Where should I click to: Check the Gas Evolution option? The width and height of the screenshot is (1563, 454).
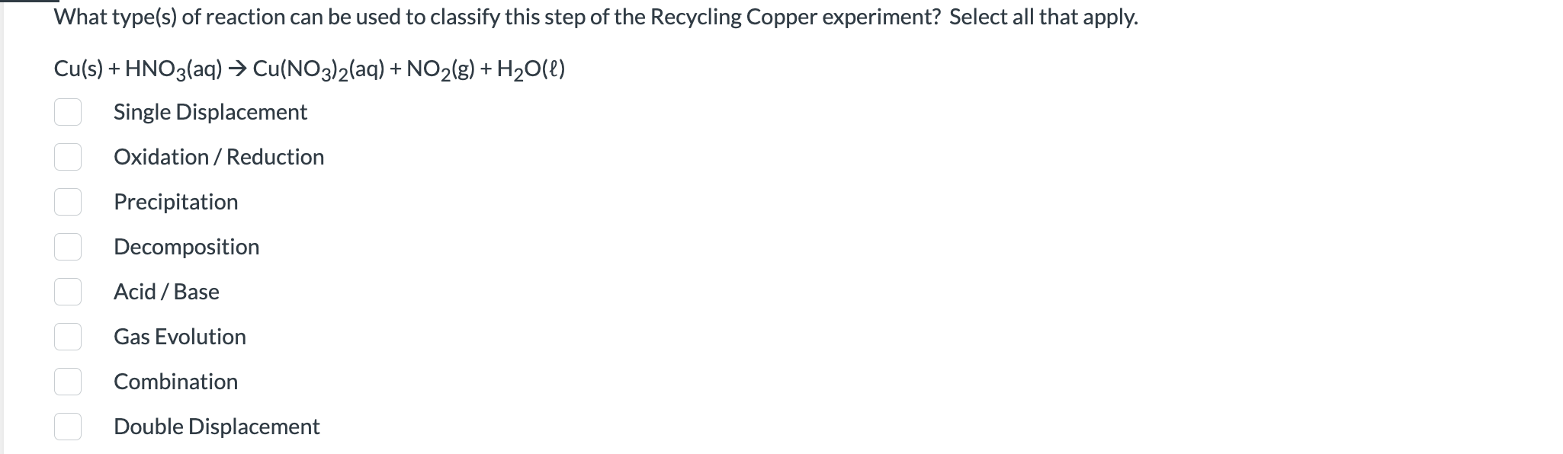point(68,337)
